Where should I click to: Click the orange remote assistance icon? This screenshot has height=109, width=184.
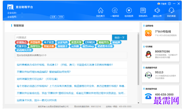pos(148,33)
